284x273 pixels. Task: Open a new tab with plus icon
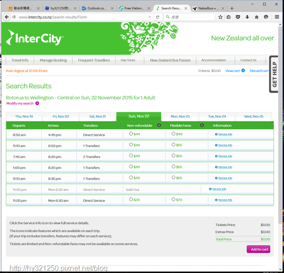tap(232, 8)
